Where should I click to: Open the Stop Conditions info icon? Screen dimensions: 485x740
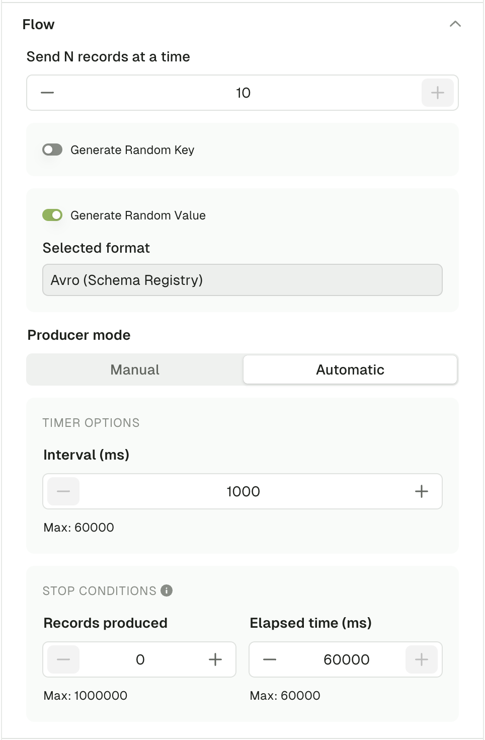click(167, 590)
